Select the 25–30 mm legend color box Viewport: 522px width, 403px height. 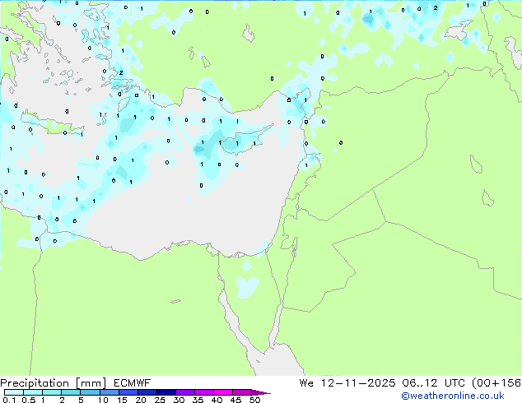166,392
